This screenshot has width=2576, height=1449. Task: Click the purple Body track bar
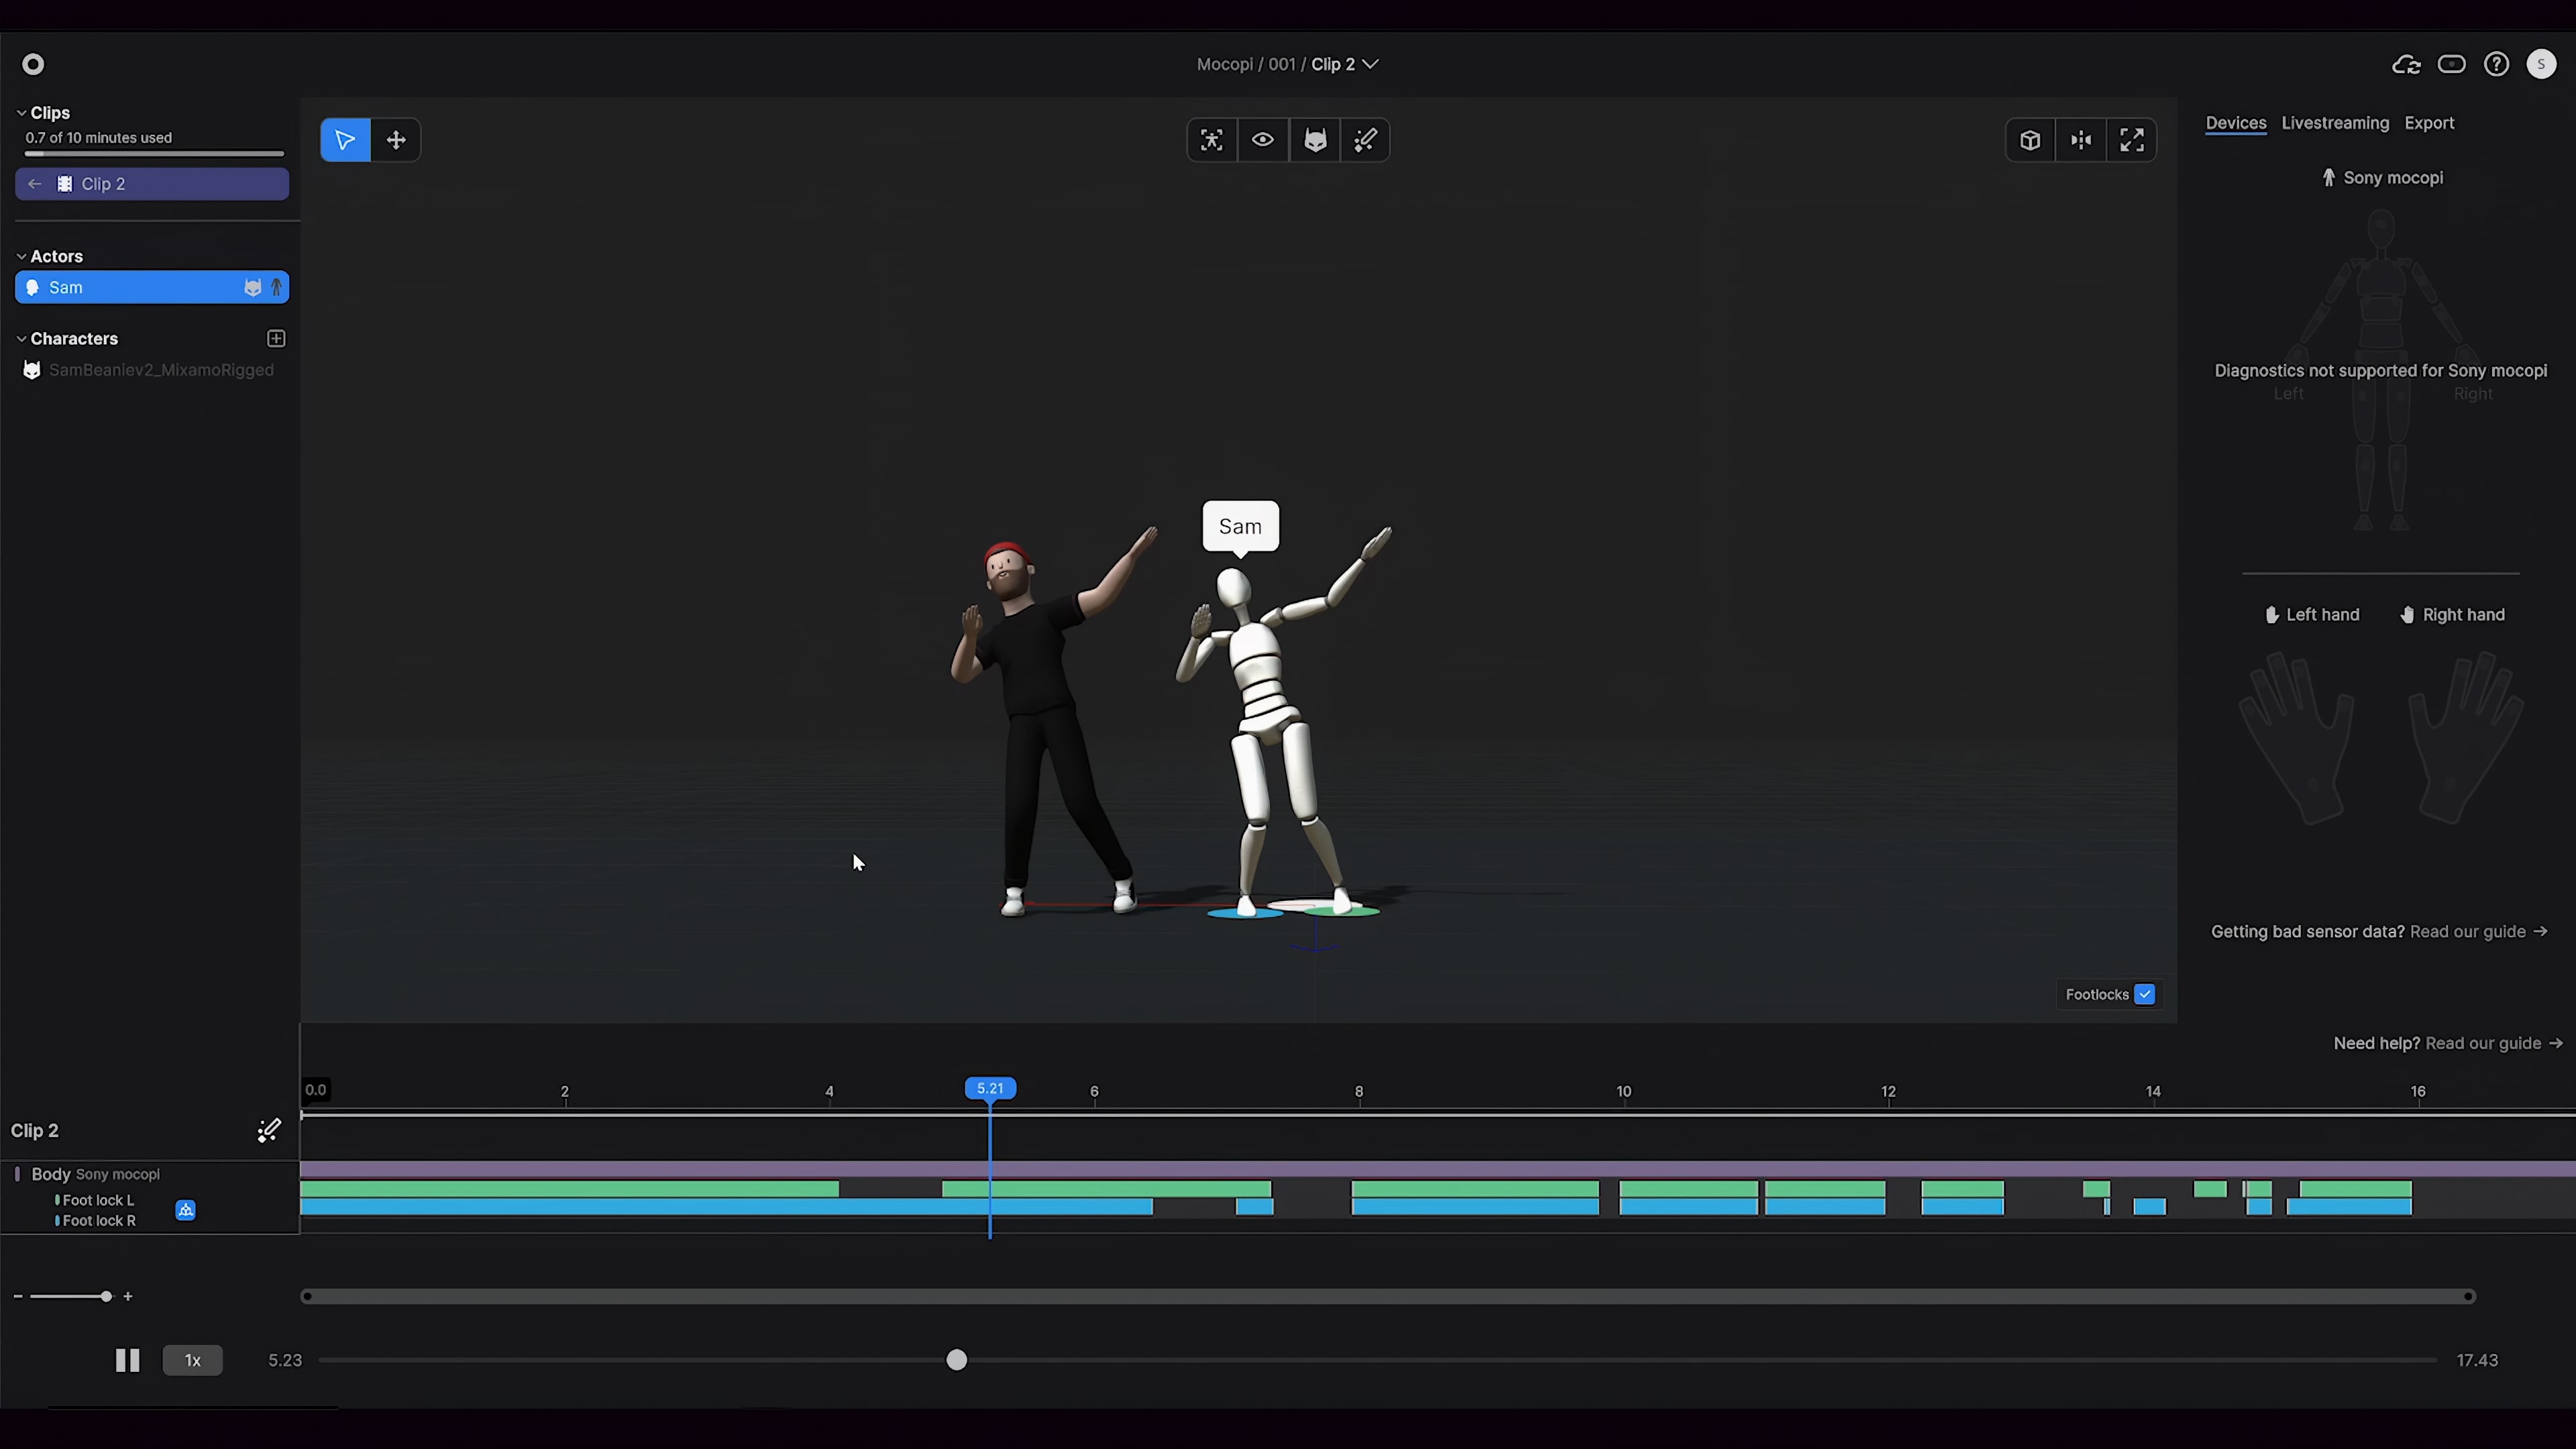tap(1438, 1169)
